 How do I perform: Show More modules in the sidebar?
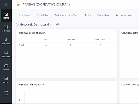(x=6, y=93)
